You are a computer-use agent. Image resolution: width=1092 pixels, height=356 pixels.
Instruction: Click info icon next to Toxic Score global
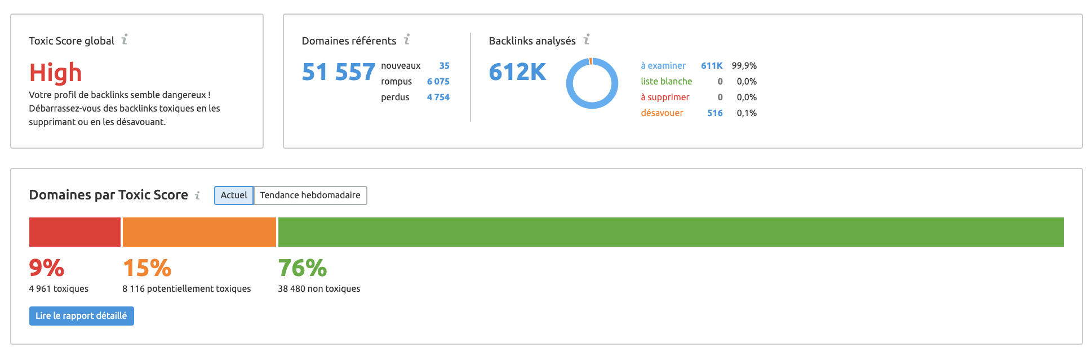(x=125, y=39)
